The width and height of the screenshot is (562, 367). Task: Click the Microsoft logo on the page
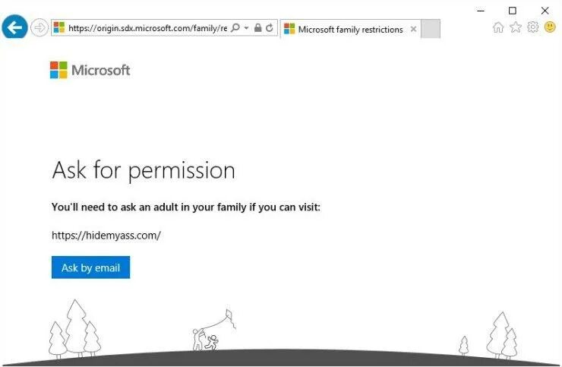pos(90,70)
